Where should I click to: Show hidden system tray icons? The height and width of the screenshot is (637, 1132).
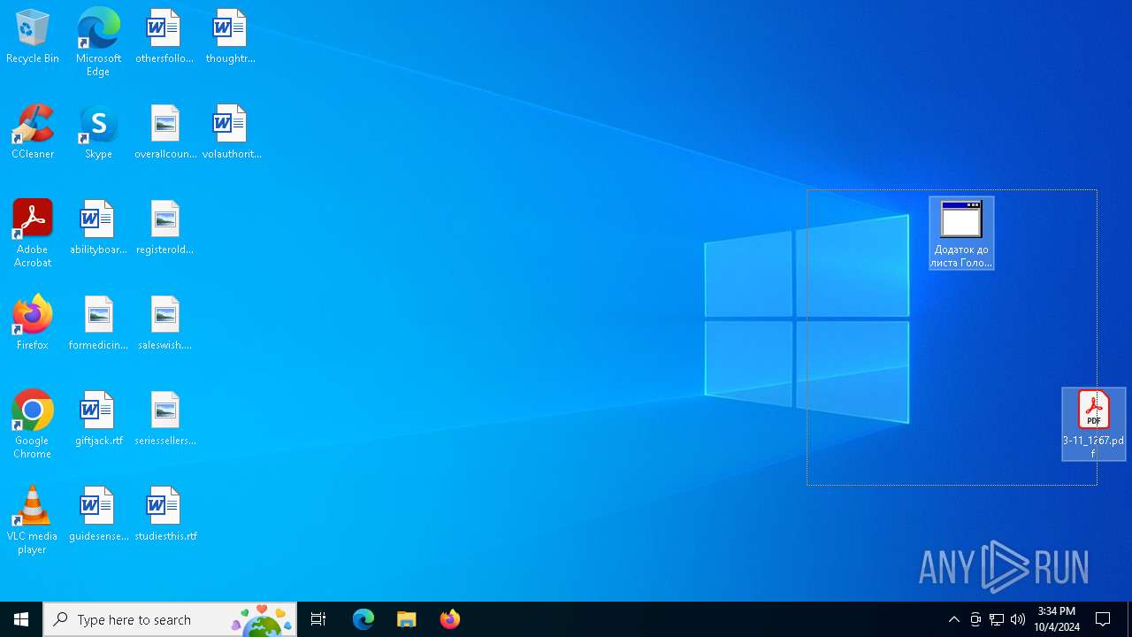click(x=954, y=619)
